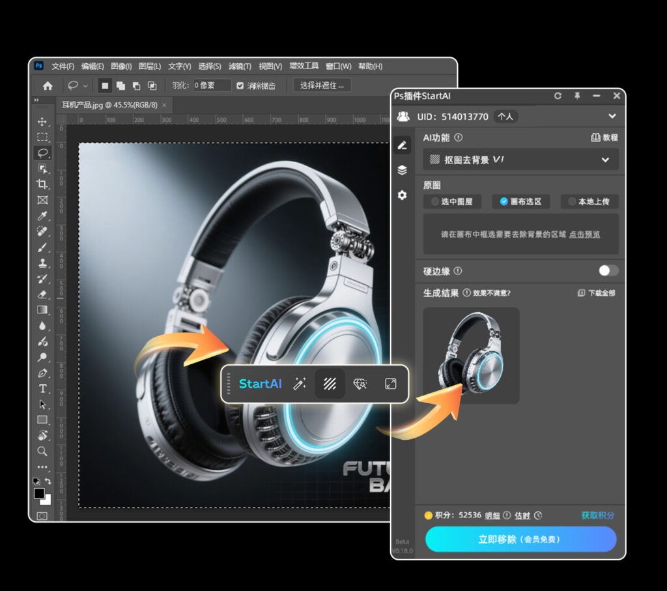Toggle Quick Mask mode icon

click(x=42, y=516)
